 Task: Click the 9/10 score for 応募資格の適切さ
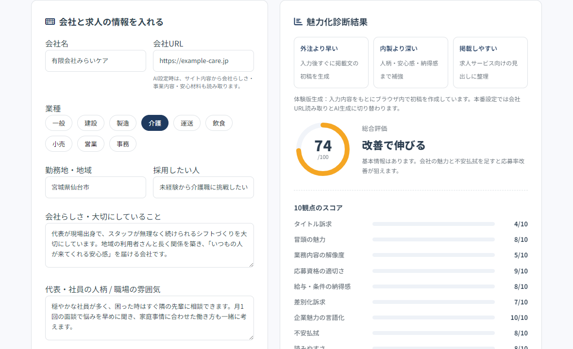click(521, 271)
